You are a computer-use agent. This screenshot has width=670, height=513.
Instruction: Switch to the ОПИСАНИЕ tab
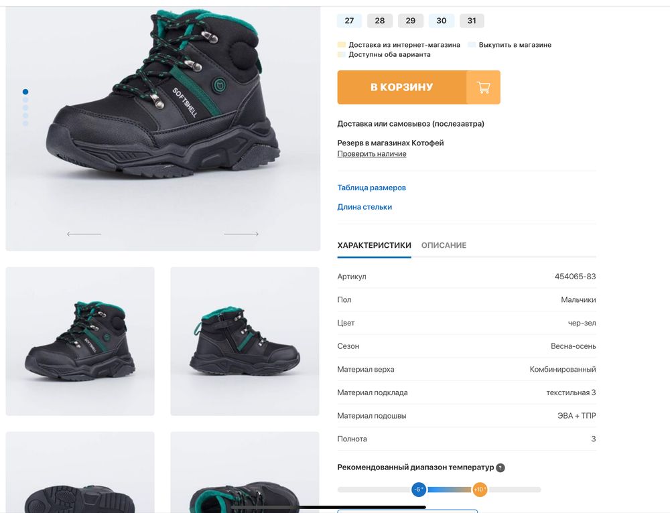point(444,246)
